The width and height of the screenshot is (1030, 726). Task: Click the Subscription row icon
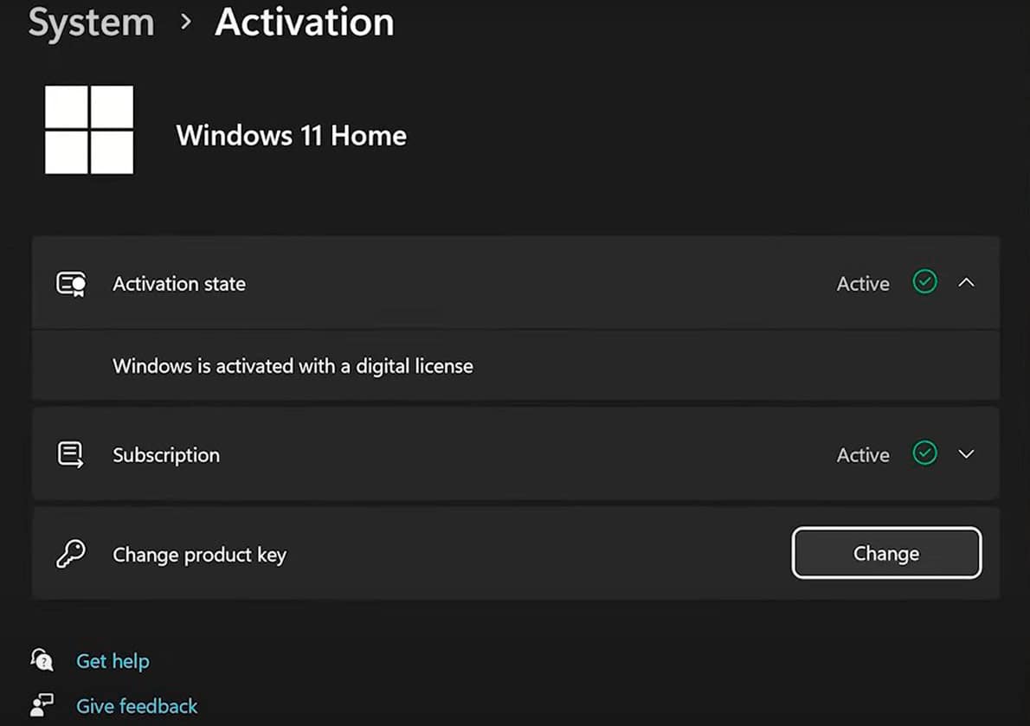click(x=70, y=454)
